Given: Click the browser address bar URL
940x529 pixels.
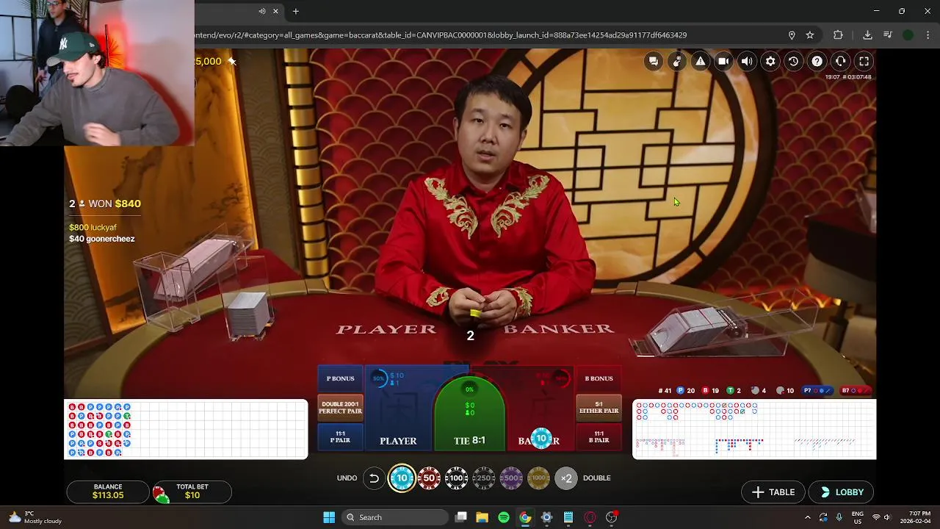Looking at the screenshot, I should pyautogui.click(x=441, y=35).
